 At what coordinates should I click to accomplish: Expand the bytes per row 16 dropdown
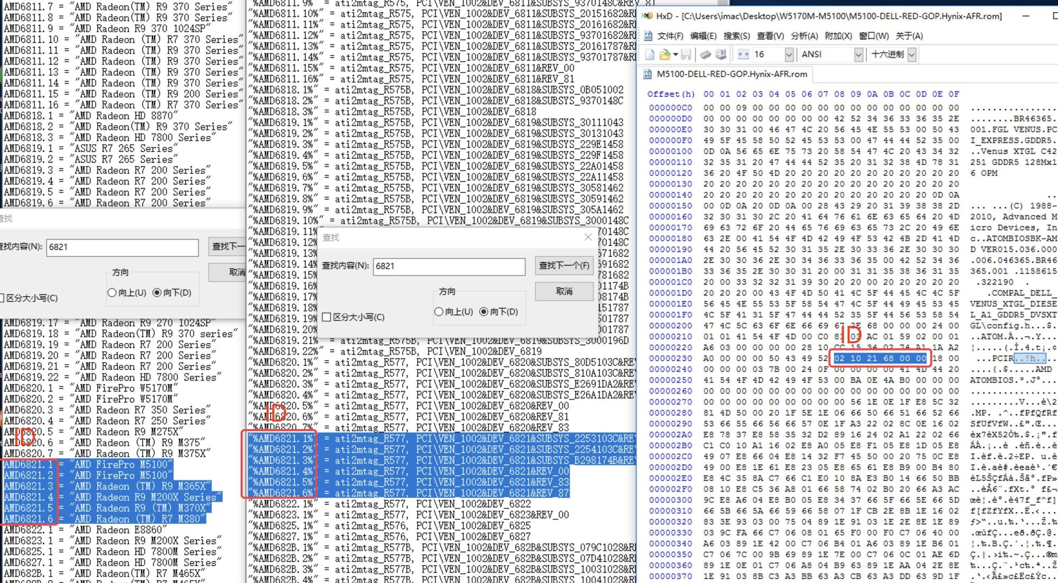[789, 54]
